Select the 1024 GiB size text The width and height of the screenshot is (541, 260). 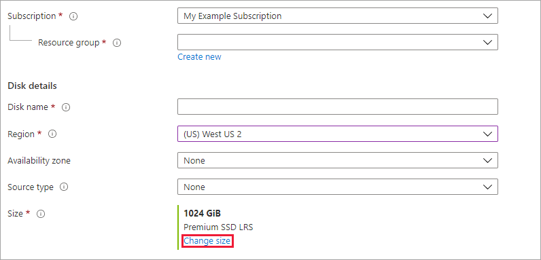click(x=202, y=213)
